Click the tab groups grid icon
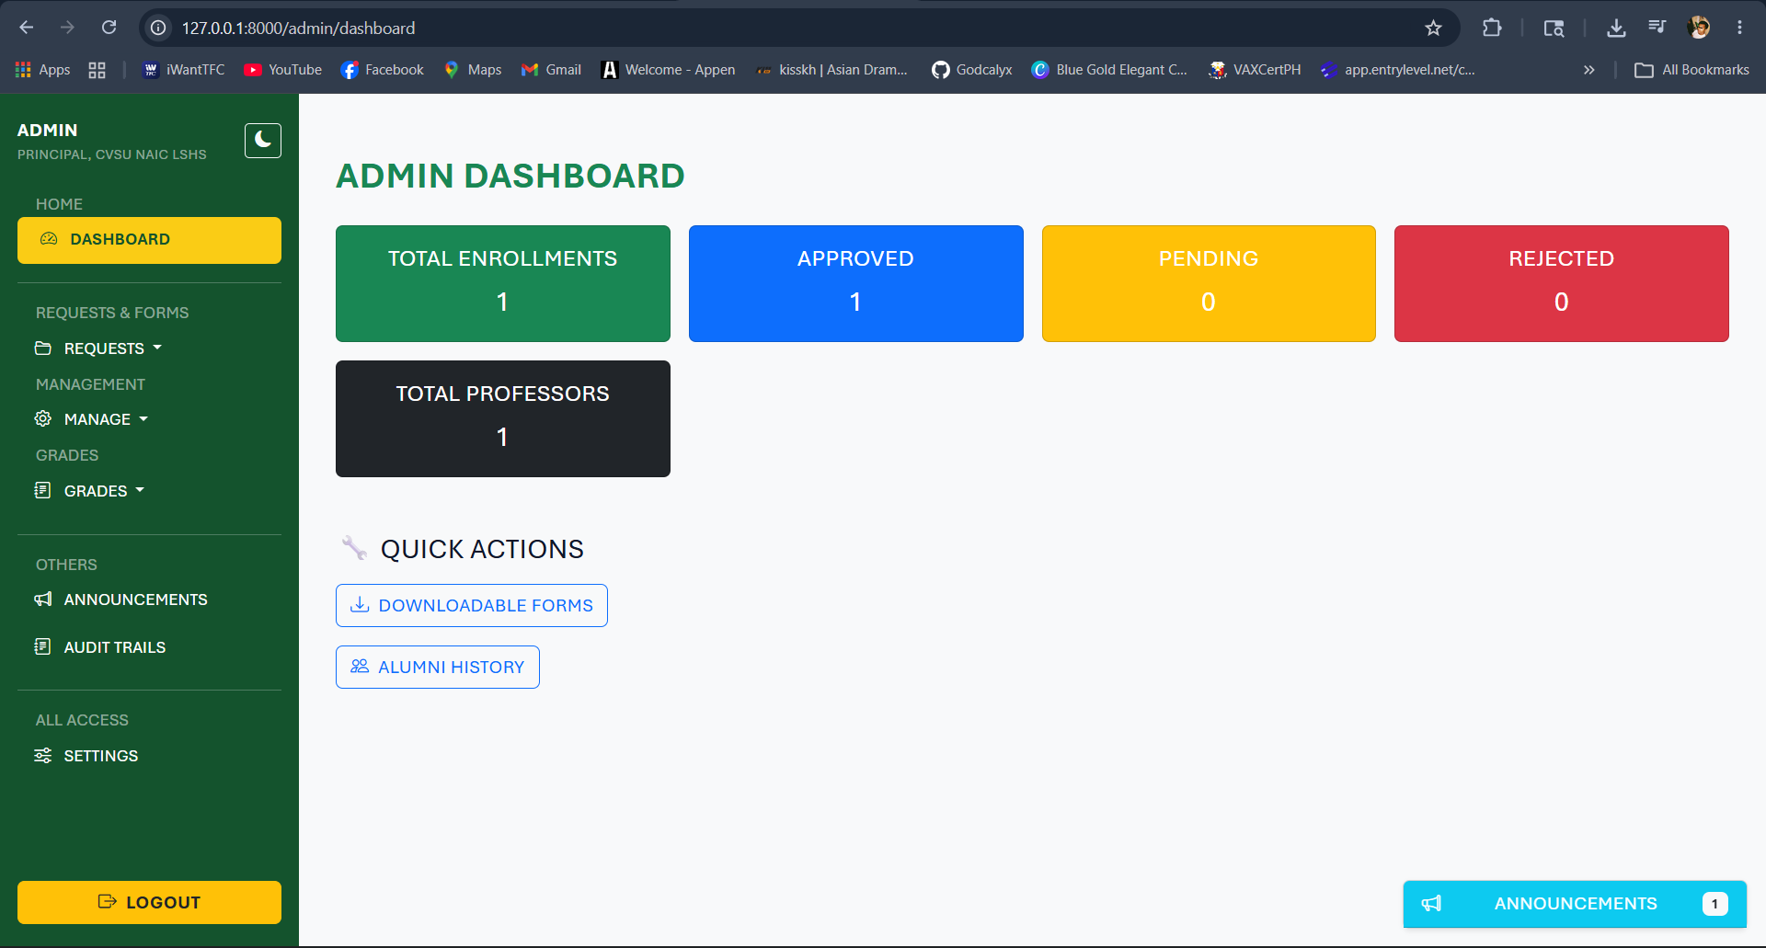The width and height of the screenshot is (1766, 948). [x=97, y=70]
